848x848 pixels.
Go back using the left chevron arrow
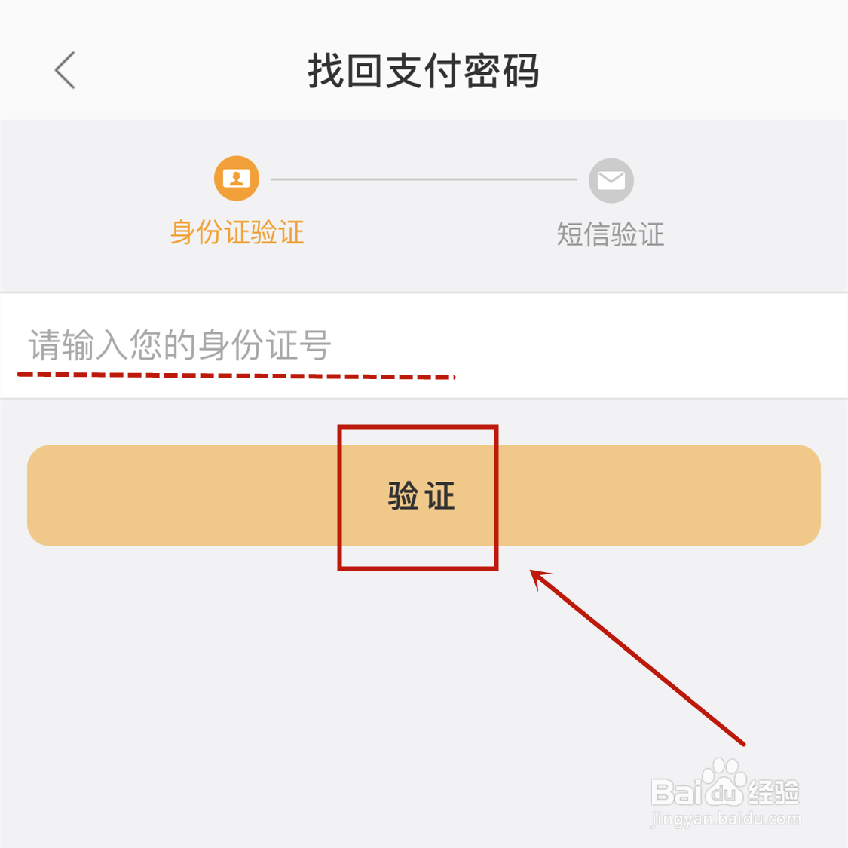(65, 70)
